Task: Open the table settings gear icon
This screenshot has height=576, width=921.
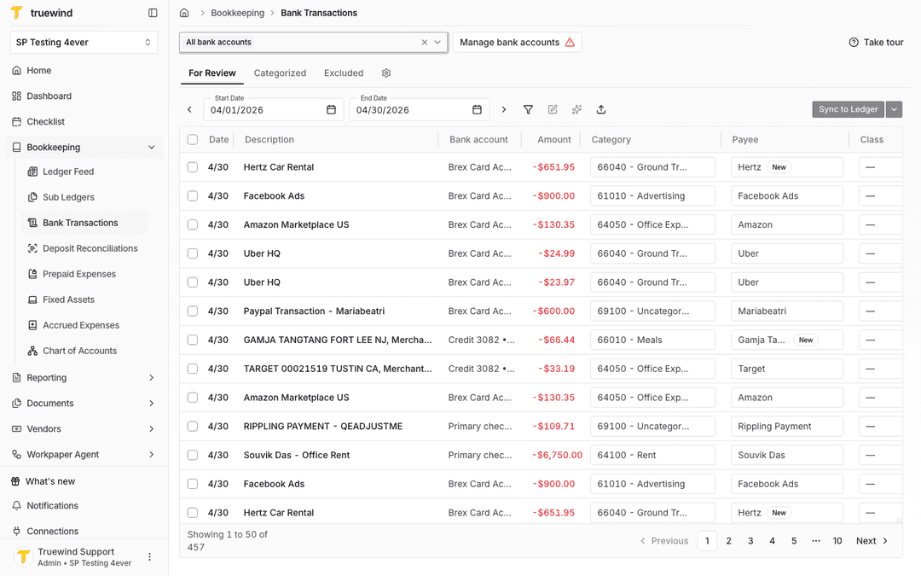Action: 386,73
